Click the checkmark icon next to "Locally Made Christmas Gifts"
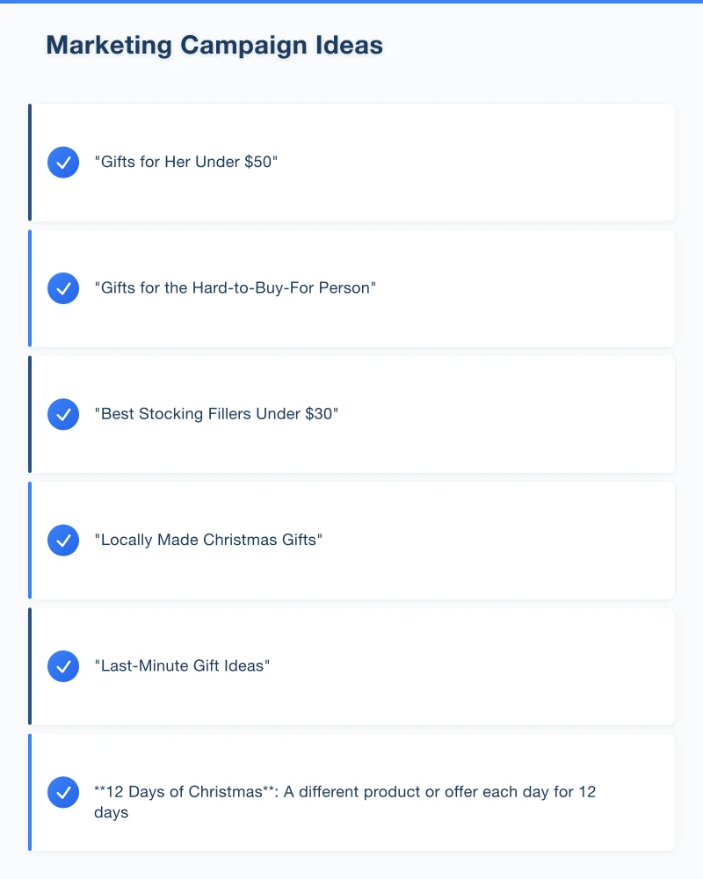Viewport: 703px width, 879px height. click(x=63, y=540)
